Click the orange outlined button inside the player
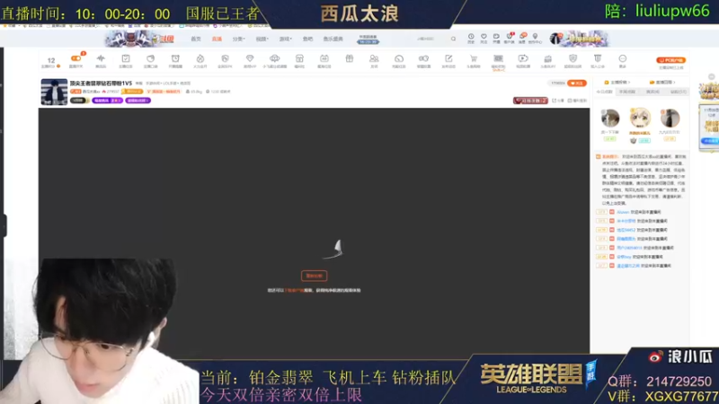 pos(314,276)
